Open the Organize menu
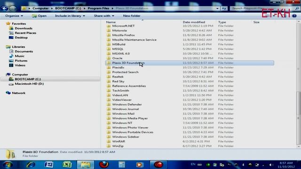Image resolution: width=301 pixels, height=169 pixels. tap(14, 15)
